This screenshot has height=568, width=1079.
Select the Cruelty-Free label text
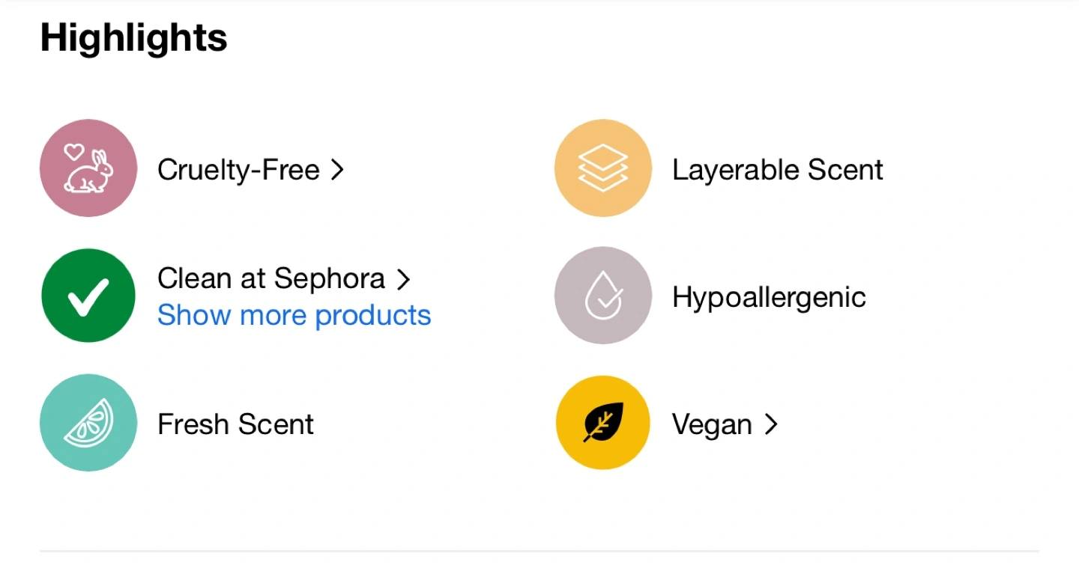(x=238, y=171)
